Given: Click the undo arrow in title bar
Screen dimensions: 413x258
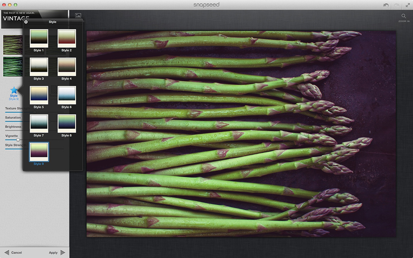Looking at the screenshot, I should (x=386, y=5).
